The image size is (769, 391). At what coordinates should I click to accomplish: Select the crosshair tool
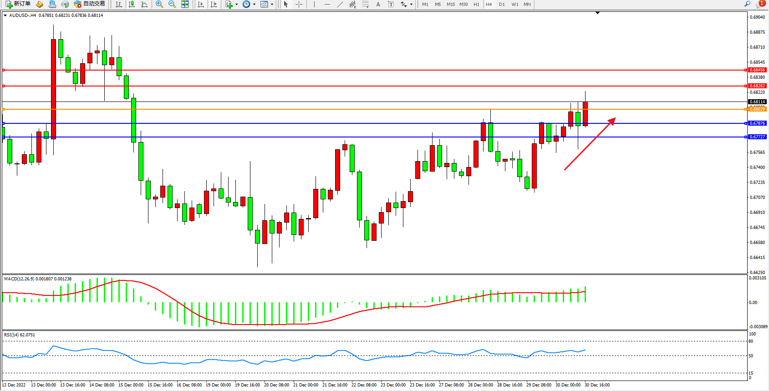[299, 4]
